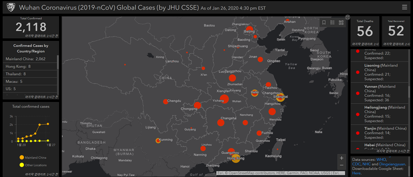Select the orange-ringed circle at Hefei
Screen dimensions: 413x177
click(254, 93)
